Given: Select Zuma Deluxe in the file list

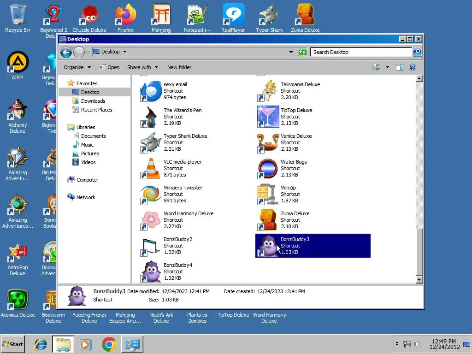Looking at the screenshot, I should [284, 220].
